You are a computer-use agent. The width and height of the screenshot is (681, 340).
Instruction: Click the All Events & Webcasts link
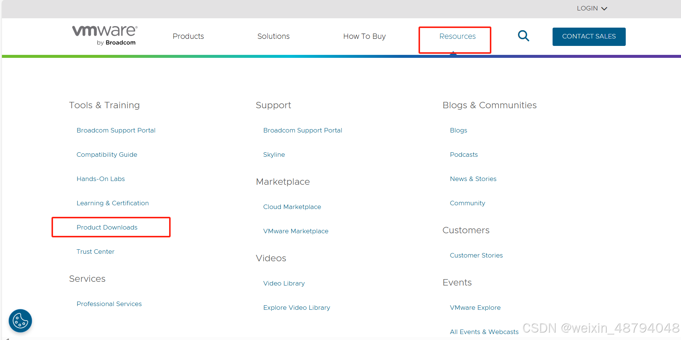[484, 332]
